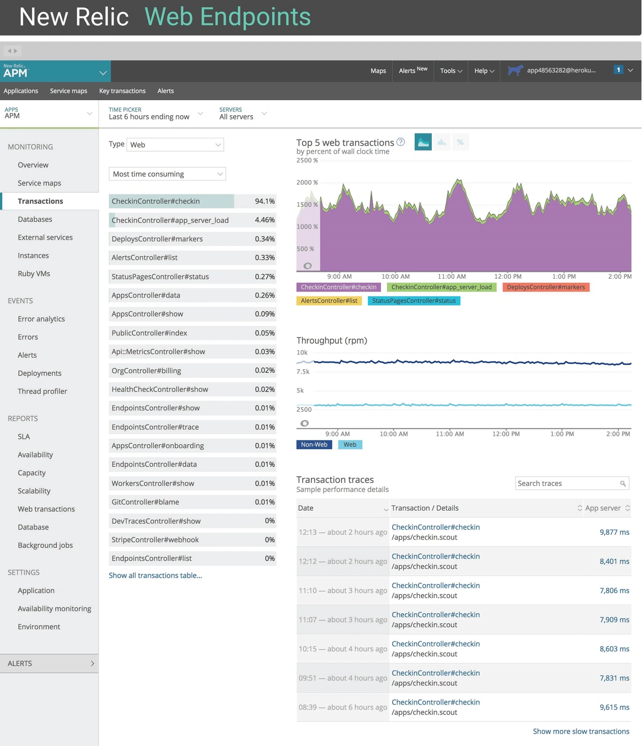Open the Environment settings in the sidebar
The height and width of the screenshot is (746, 643).
[39, 627]
